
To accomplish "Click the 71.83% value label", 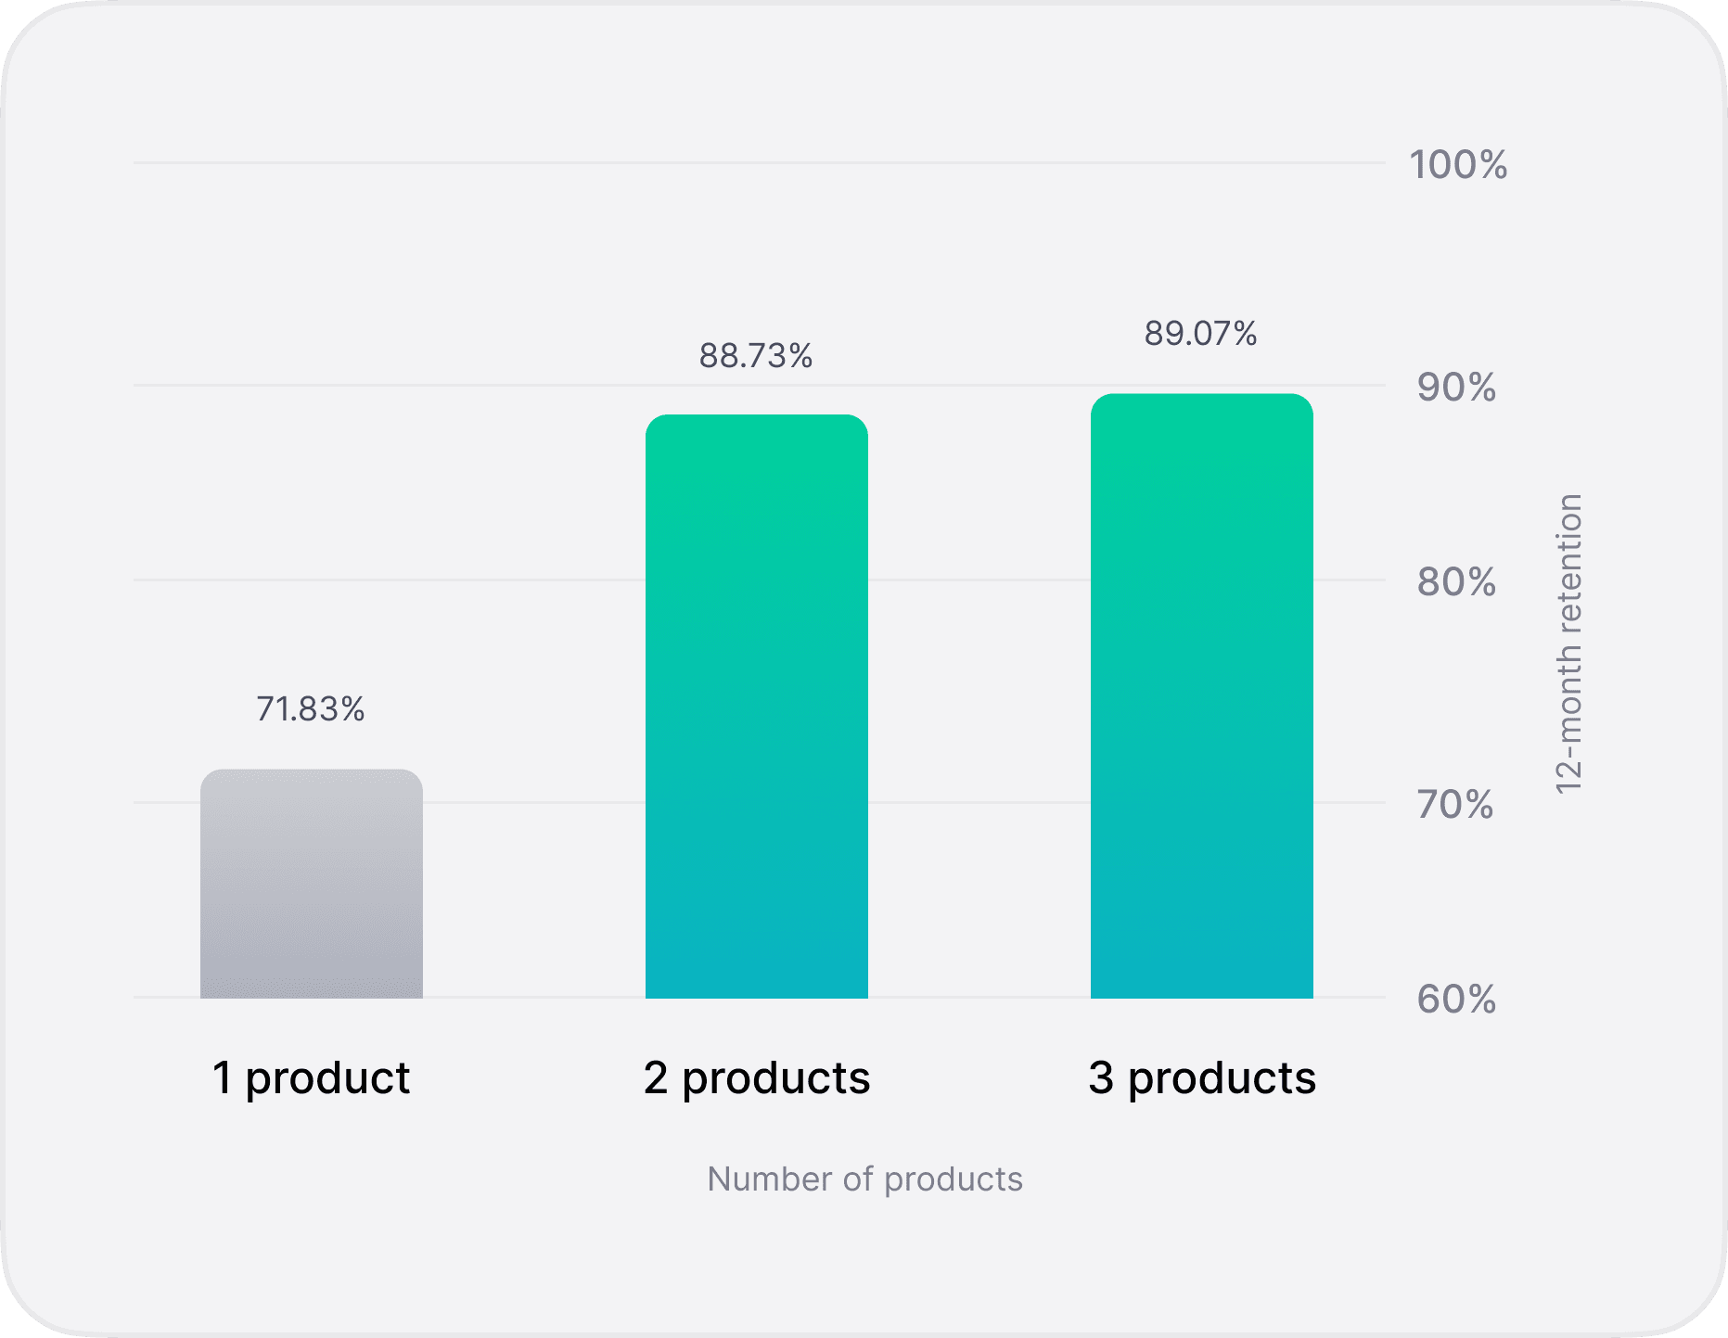I will (x=311, y=709).
